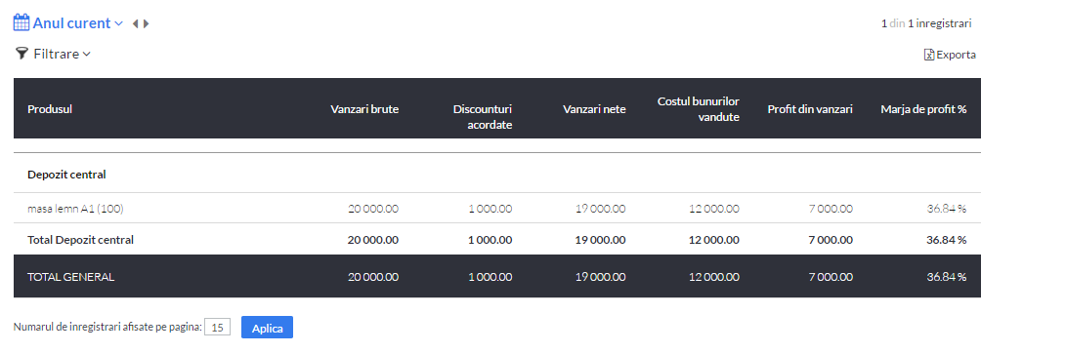Image resolution: width=1066 pixels, height=353 pixels.
Task: Select the masa lemn A1 (100) row
Action: click(x=497, y=209)
